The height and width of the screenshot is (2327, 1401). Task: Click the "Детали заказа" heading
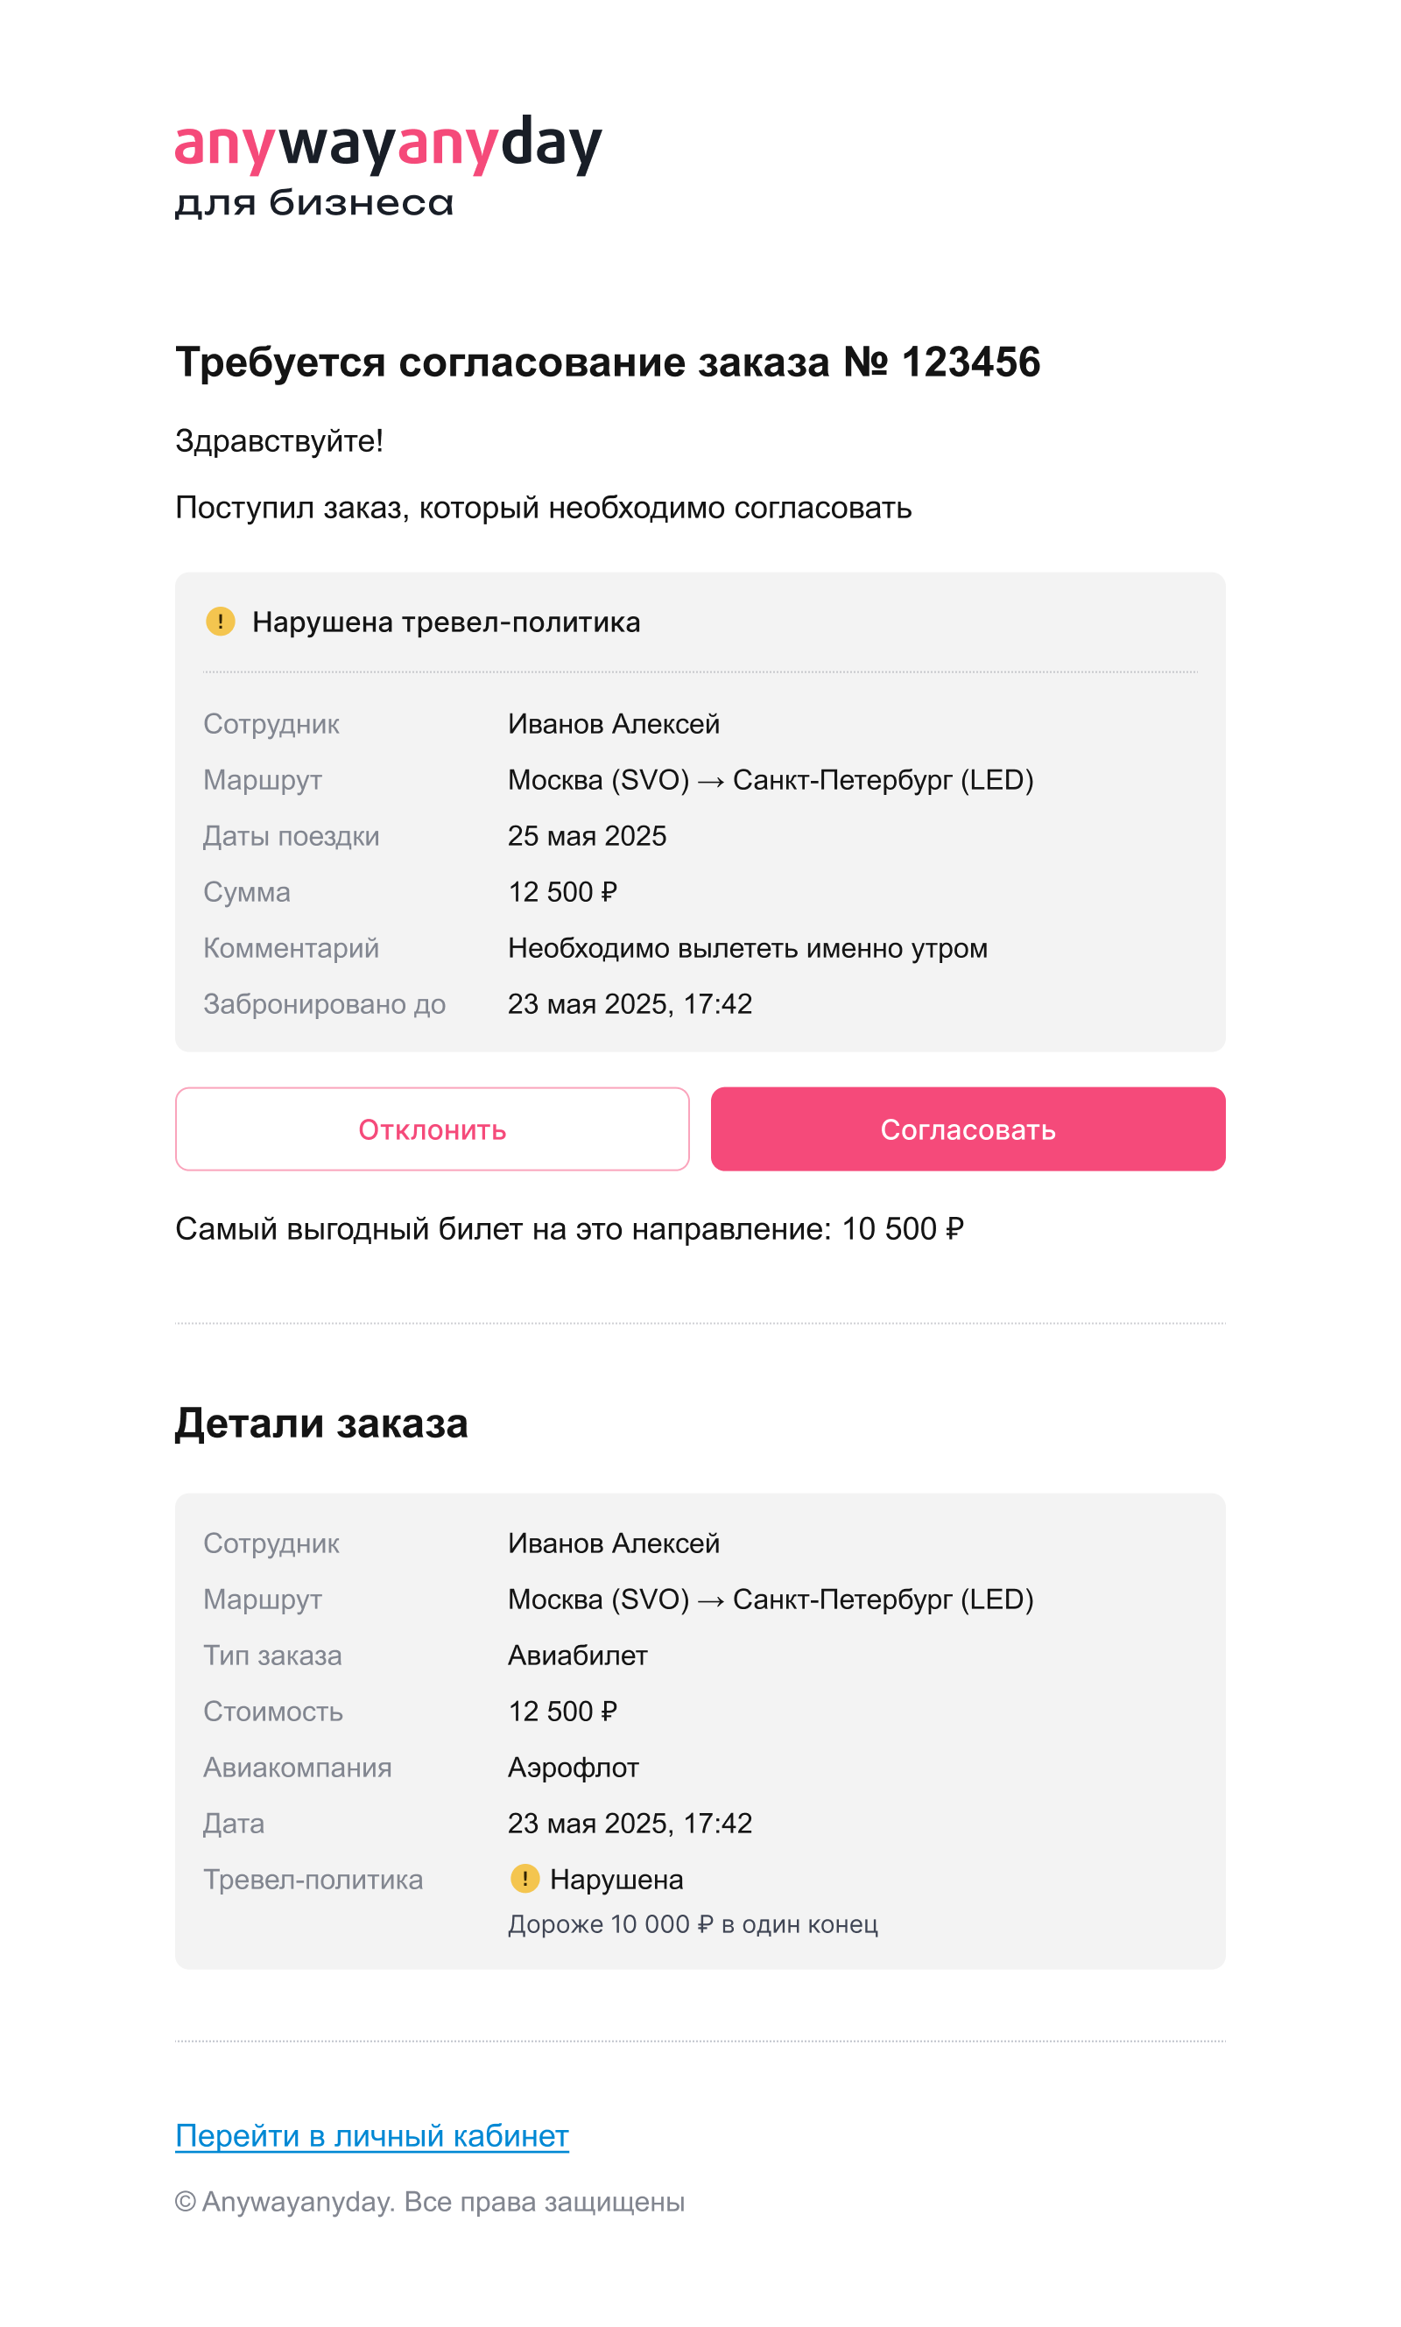click(x=321, y=1422)
